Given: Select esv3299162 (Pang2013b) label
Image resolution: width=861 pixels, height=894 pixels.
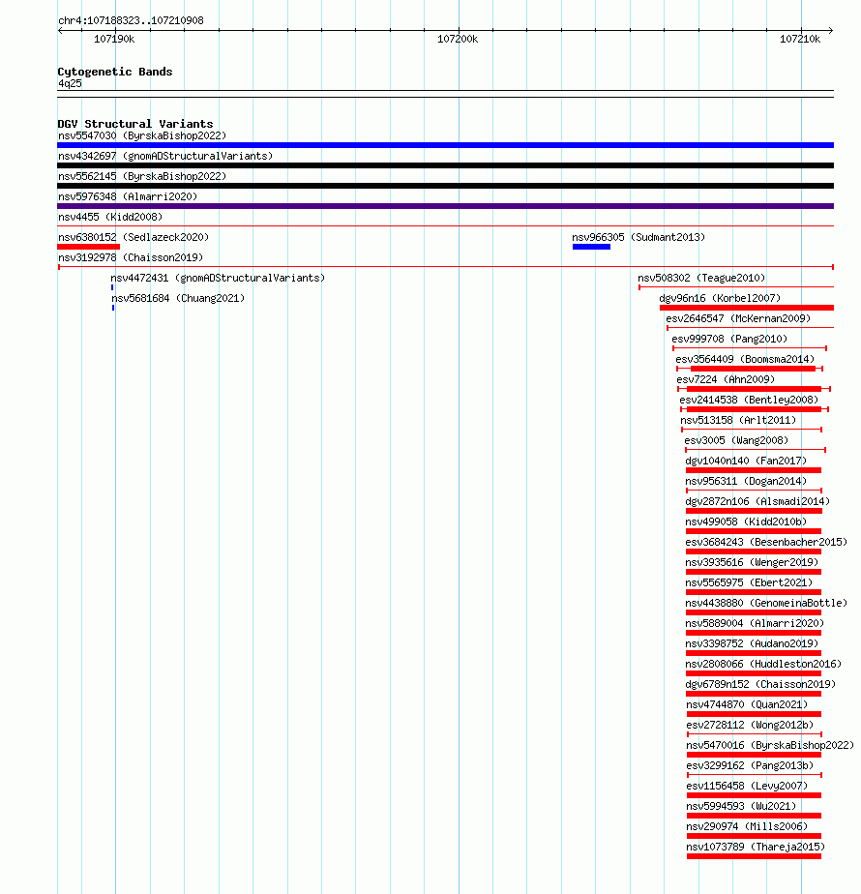Looking at the screenshot, I should 750,765.
